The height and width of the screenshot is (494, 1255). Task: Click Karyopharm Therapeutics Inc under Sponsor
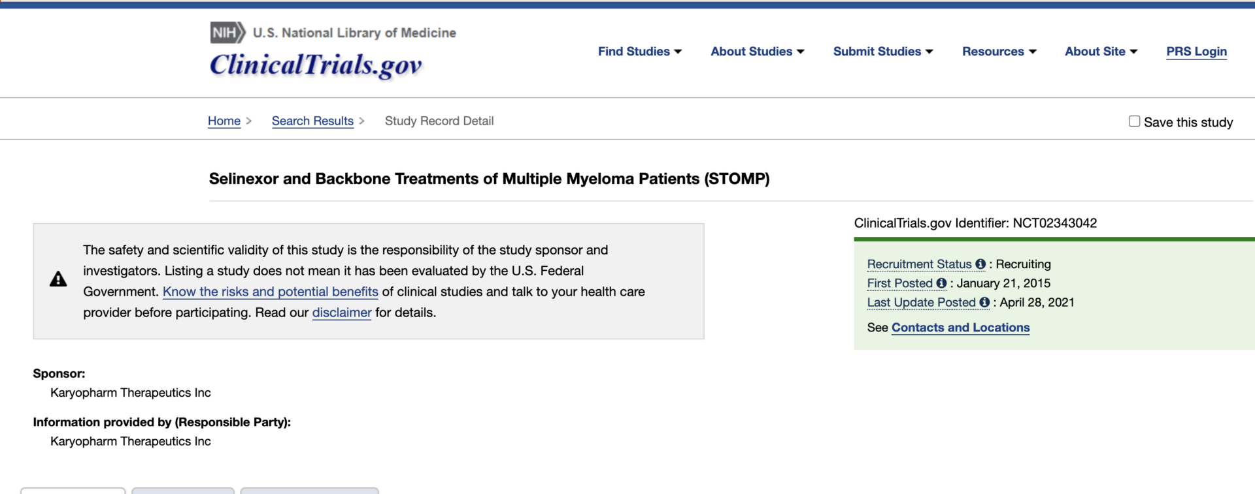tap(131, 393)
